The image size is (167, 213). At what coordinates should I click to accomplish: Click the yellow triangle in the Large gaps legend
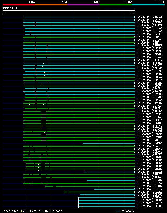[x=21, y=211]
